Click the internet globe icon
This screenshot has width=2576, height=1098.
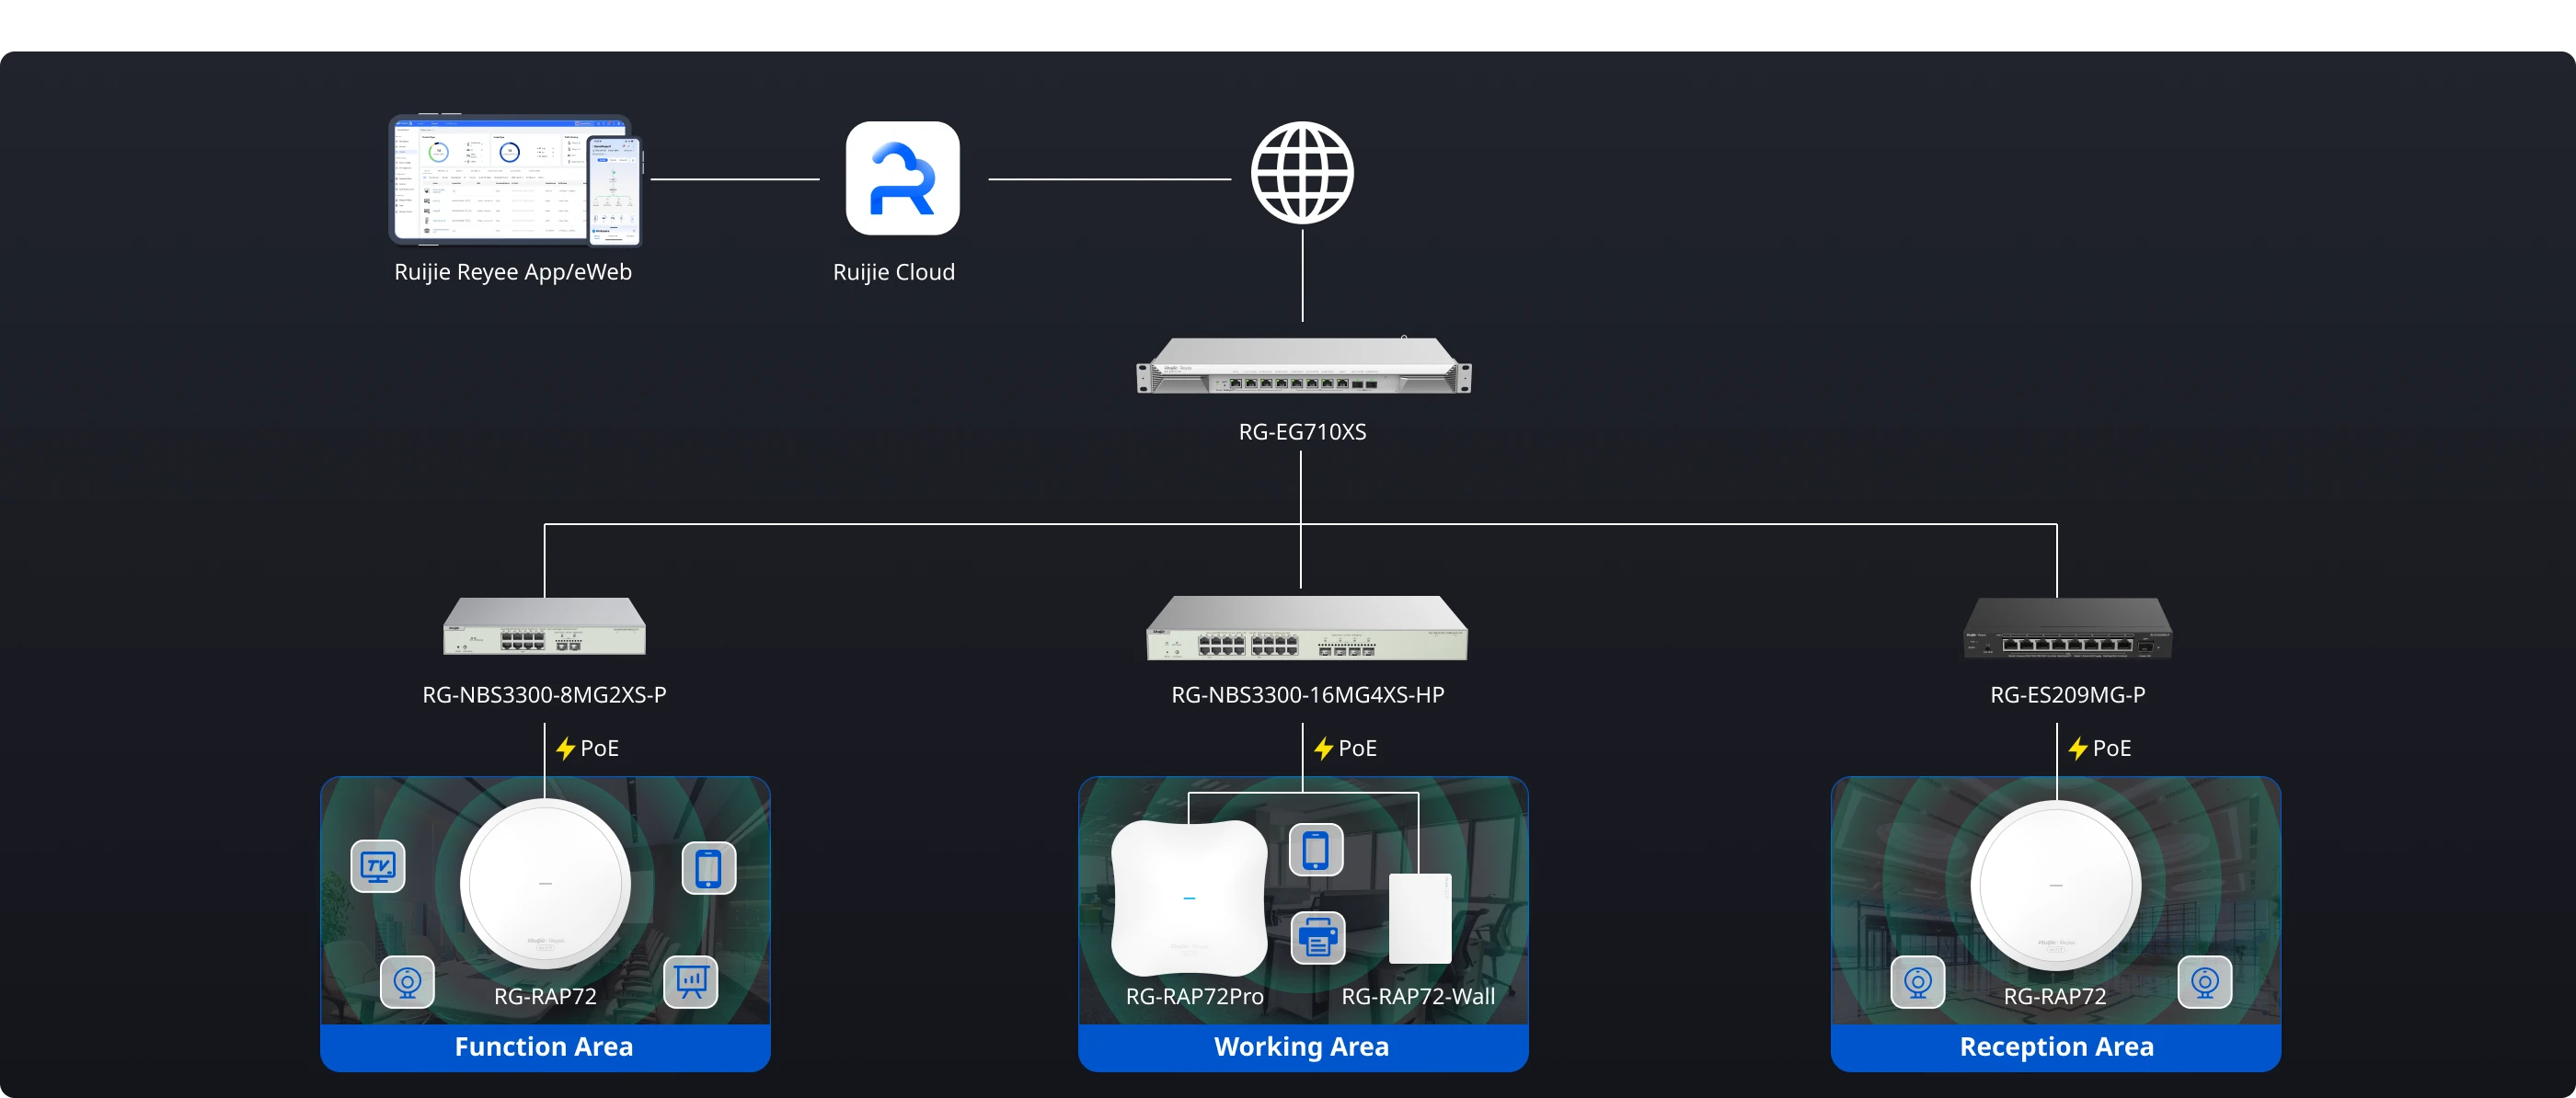(x=1302, y=173)
